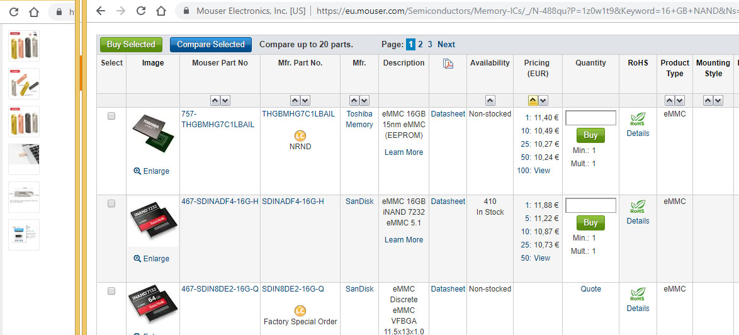Sort Pricing descending
This screenshot has height=335, width=739.
[543, 100]
